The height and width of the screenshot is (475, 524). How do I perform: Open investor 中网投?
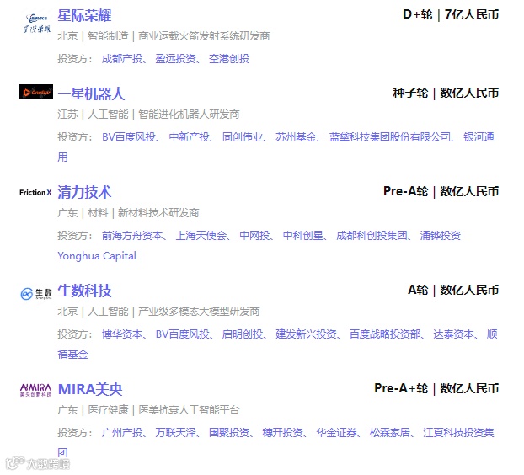[254, 236]
